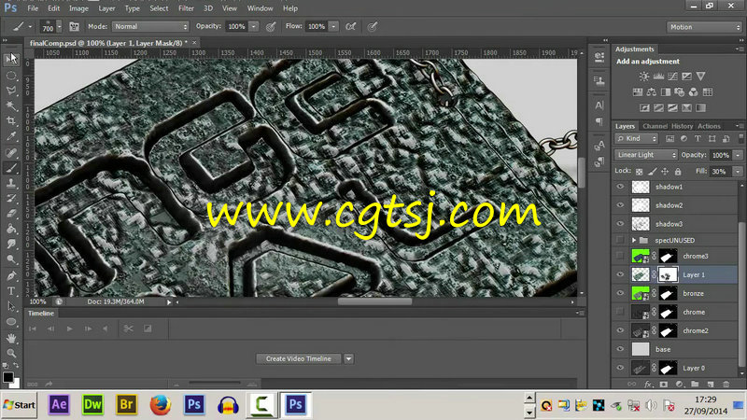Show the chrome3 layer

(x=620, y=256)
